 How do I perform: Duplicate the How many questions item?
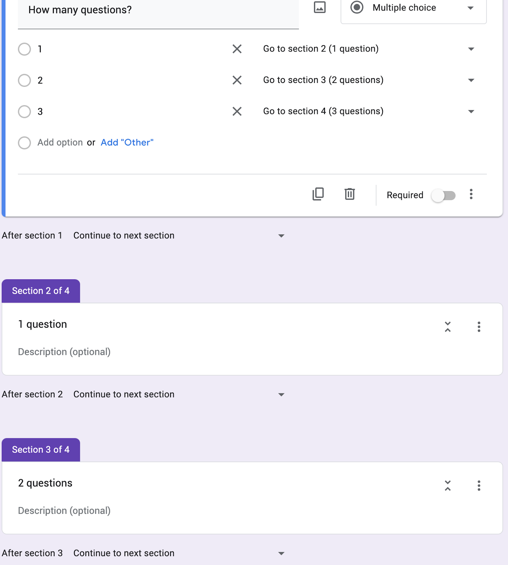(x=318, y=194)
